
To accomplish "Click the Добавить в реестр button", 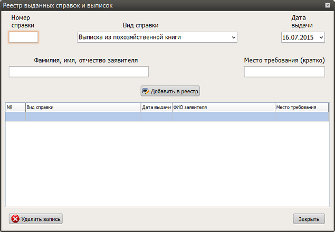I will 170,91.
